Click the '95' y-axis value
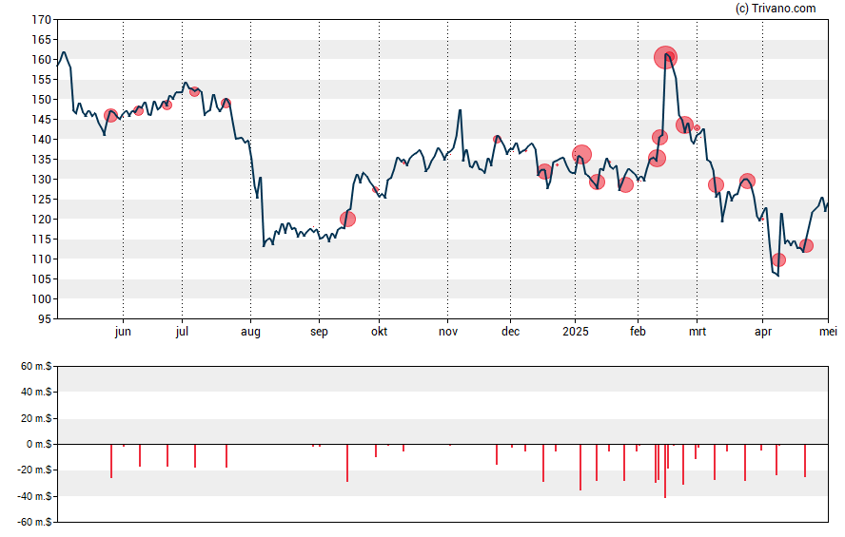This screenshot has width=845, height=537. (x=45, y=319)
